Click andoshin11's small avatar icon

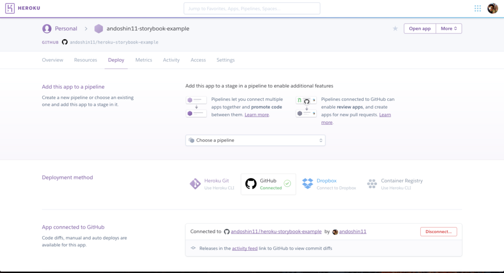[335, 232]
